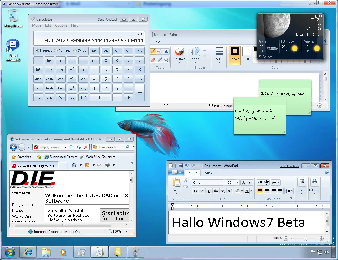Screen dimensions: 338x260
Task: Switch to the Home tab in WordPad
Action: click(192, 173)
